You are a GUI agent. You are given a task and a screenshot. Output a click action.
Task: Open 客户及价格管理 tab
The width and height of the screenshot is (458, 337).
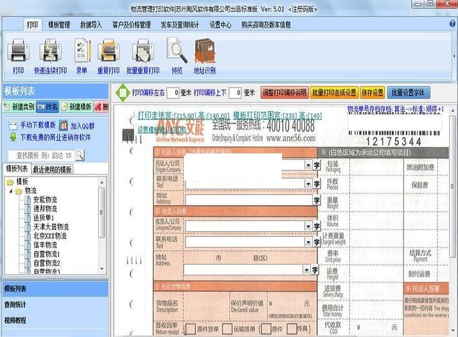pyautogui.click(x=132, y=25)
